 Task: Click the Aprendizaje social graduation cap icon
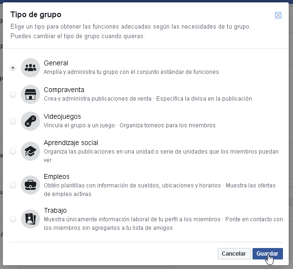[x=30, y=151]
